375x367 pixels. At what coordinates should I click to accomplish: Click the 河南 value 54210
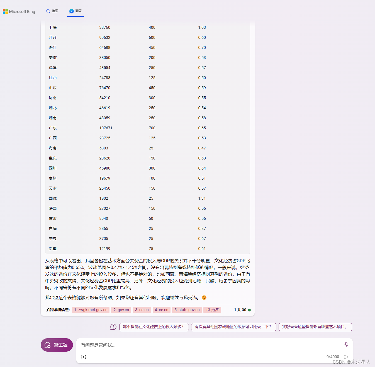[x=105, y=98]
